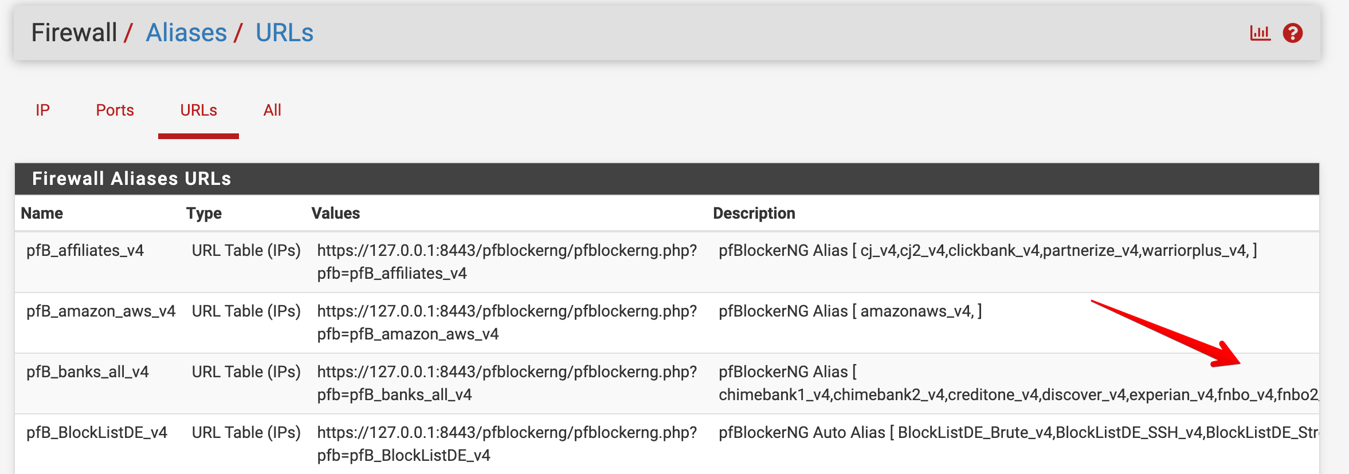Click the chimebank1_v4 description text
Image resolution: width=1349 pixels, height=474 pixels.
pos(775,395)
